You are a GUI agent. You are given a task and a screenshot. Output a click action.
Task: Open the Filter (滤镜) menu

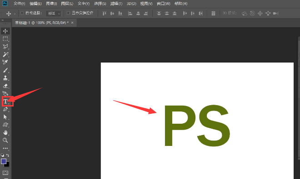point(116,4)
